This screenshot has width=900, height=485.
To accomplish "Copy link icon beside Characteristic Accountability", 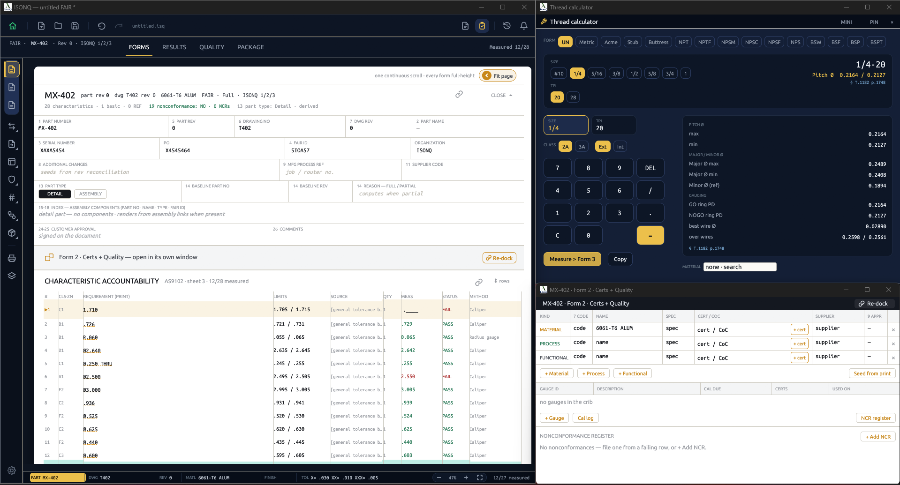I will pos(479,282).
